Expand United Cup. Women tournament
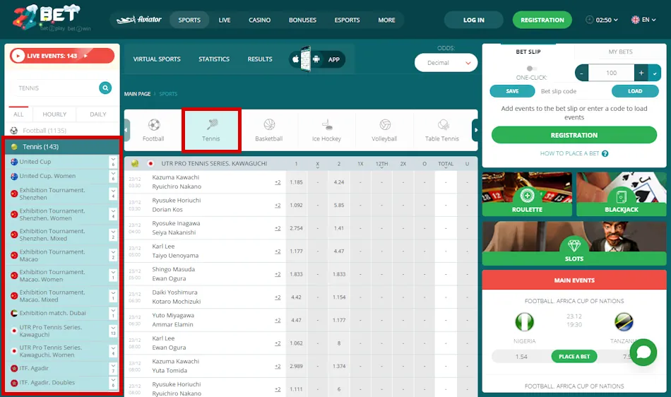Image resolution: width=671 pixels, height=397 pixels. click(x=113, y=176)
